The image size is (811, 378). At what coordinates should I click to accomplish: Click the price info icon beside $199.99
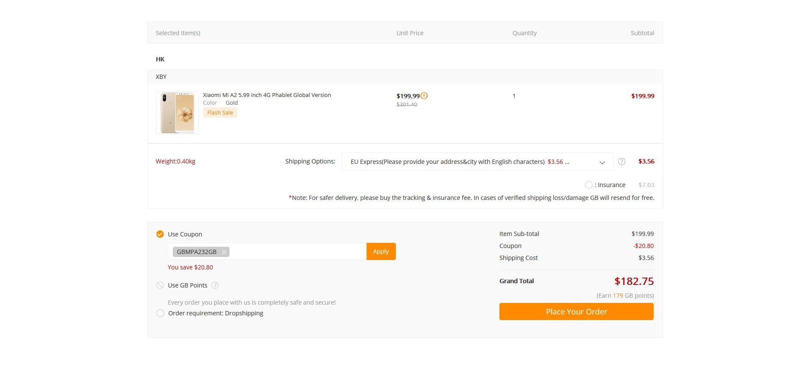coord(424,96)
